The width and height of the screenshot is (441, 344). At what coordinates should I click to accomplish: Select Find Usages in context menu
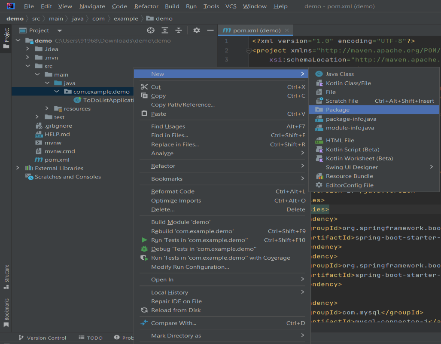[x=222, y=126]
